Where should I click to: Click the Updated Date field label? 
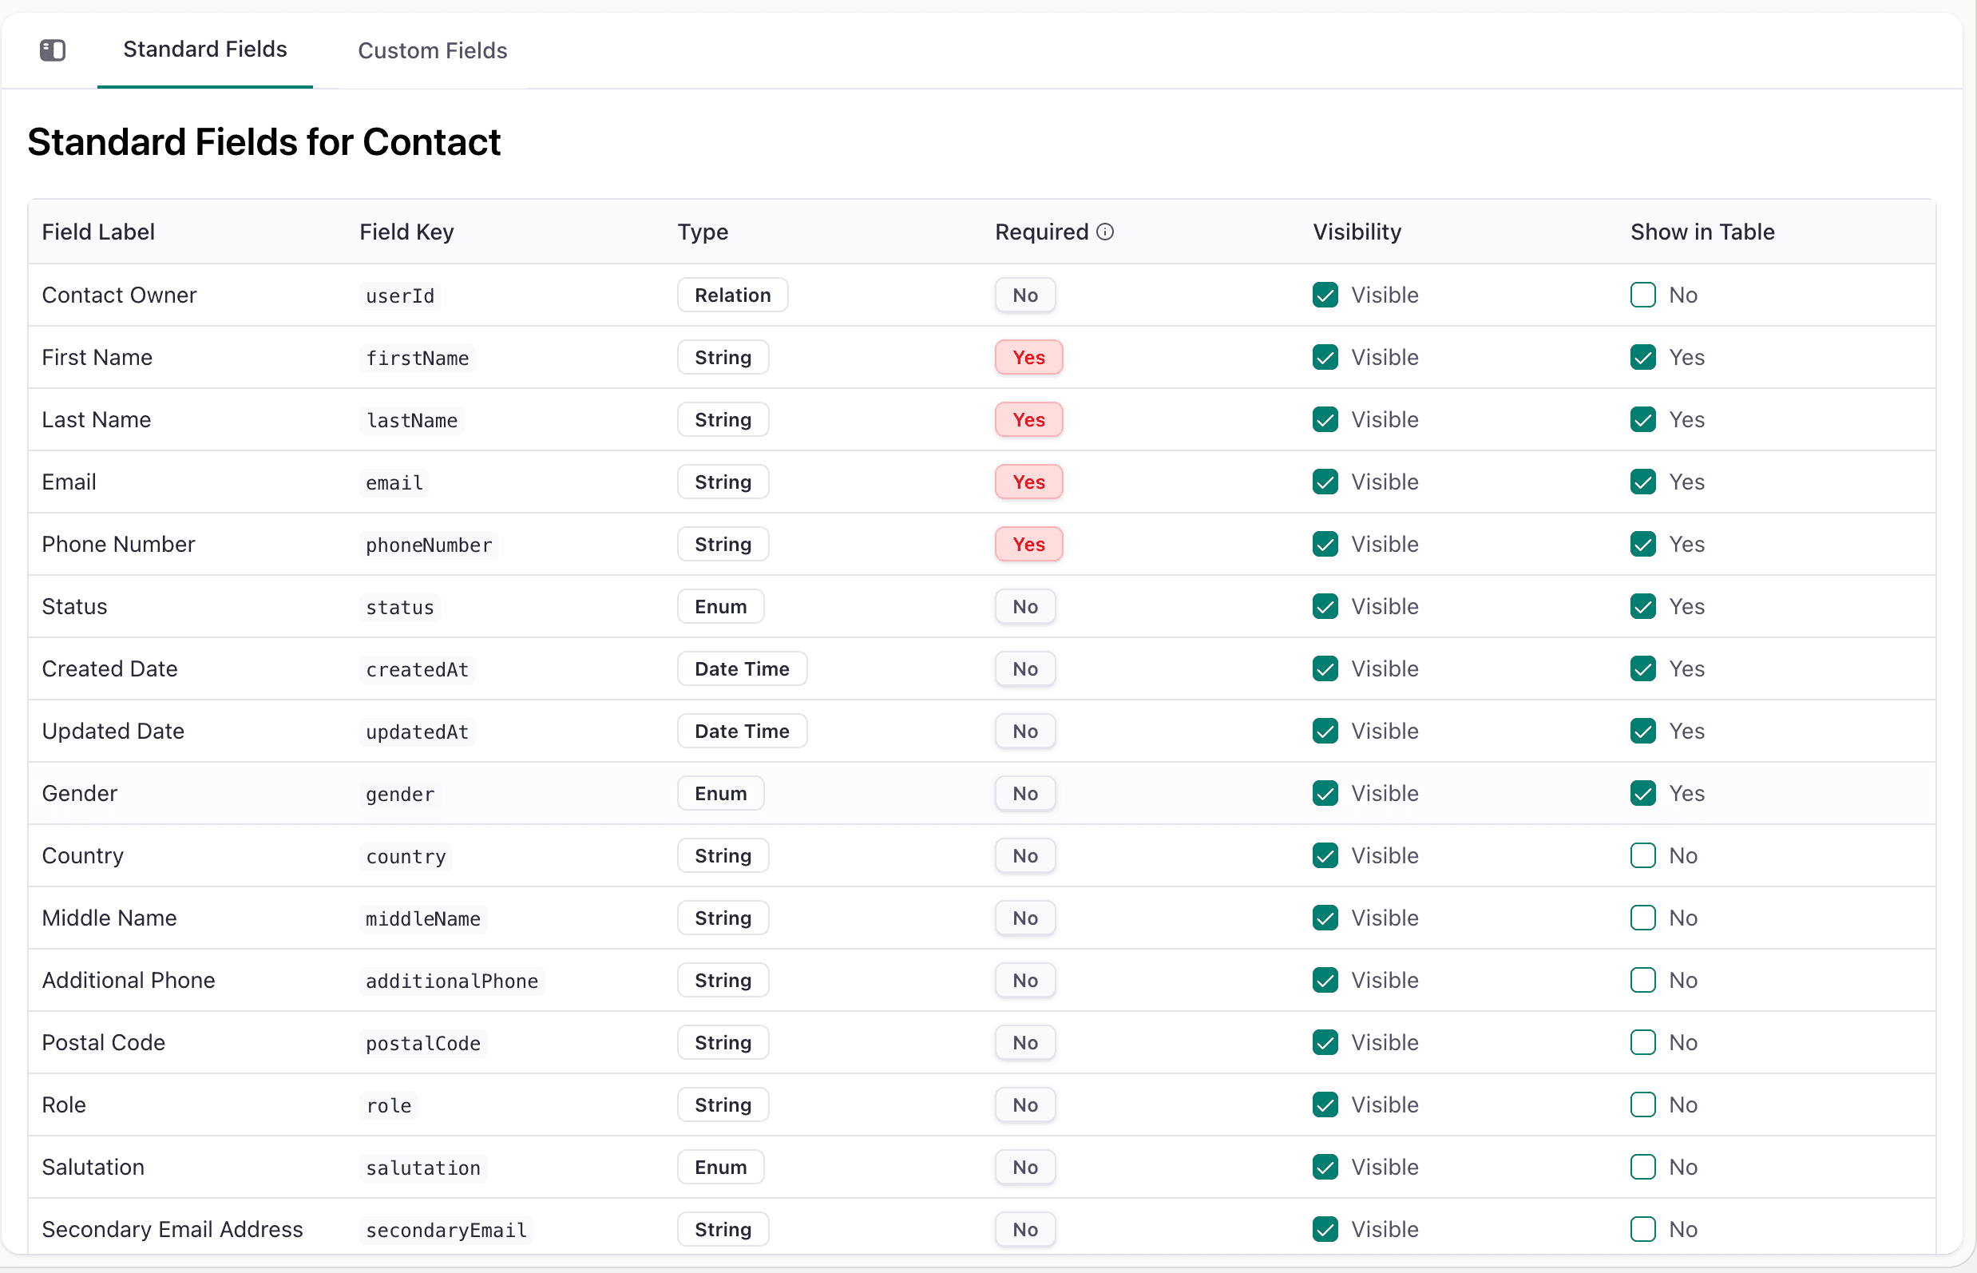point(113,732)
